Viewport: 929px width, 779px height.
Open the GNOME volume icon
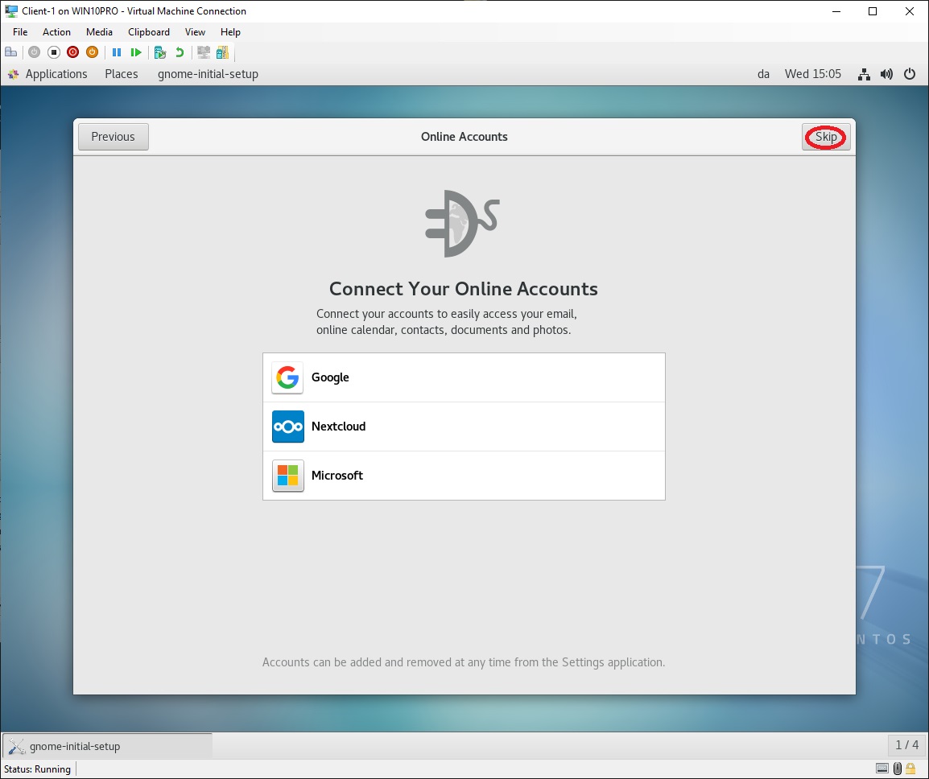coord(887,74)
